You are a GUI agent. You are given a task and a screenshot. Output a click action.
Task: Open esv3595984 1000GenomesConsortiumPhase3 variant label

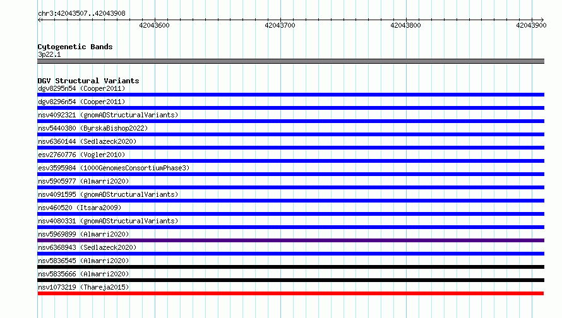pos(114,168)
